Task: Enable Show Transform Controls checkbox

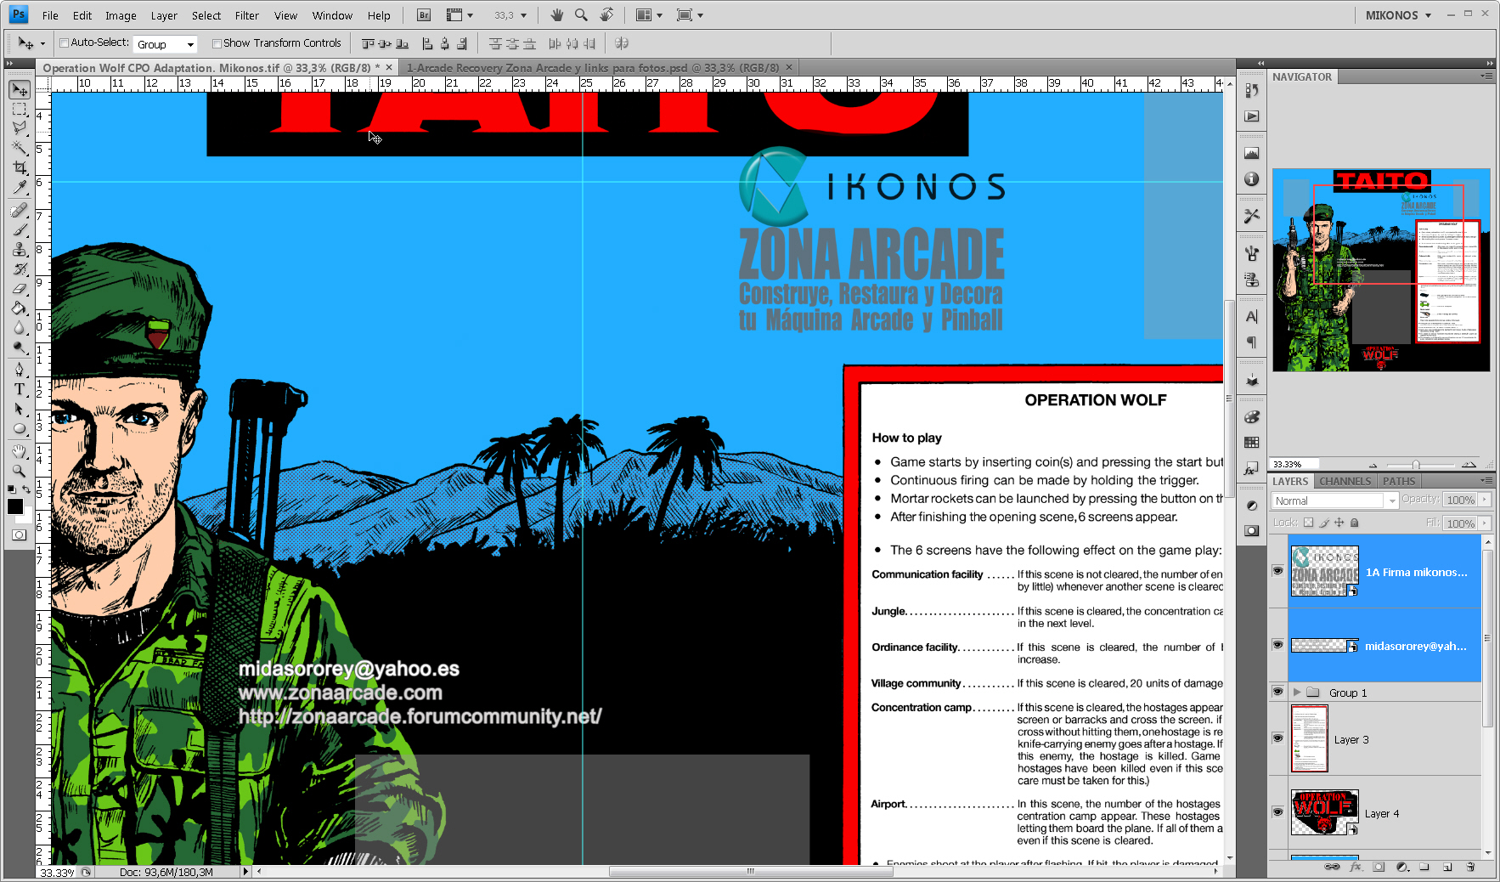Action: (x=217, y=43)
